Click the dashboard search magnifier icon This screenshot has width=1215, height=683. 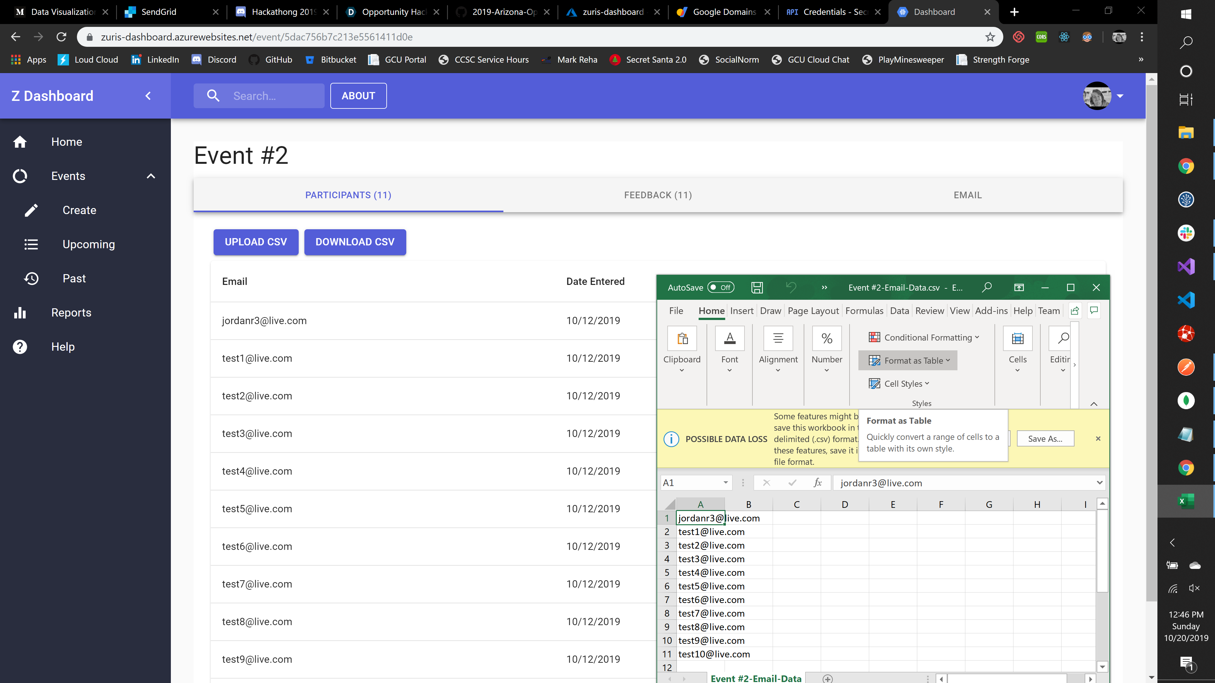(x=213, y=96)
